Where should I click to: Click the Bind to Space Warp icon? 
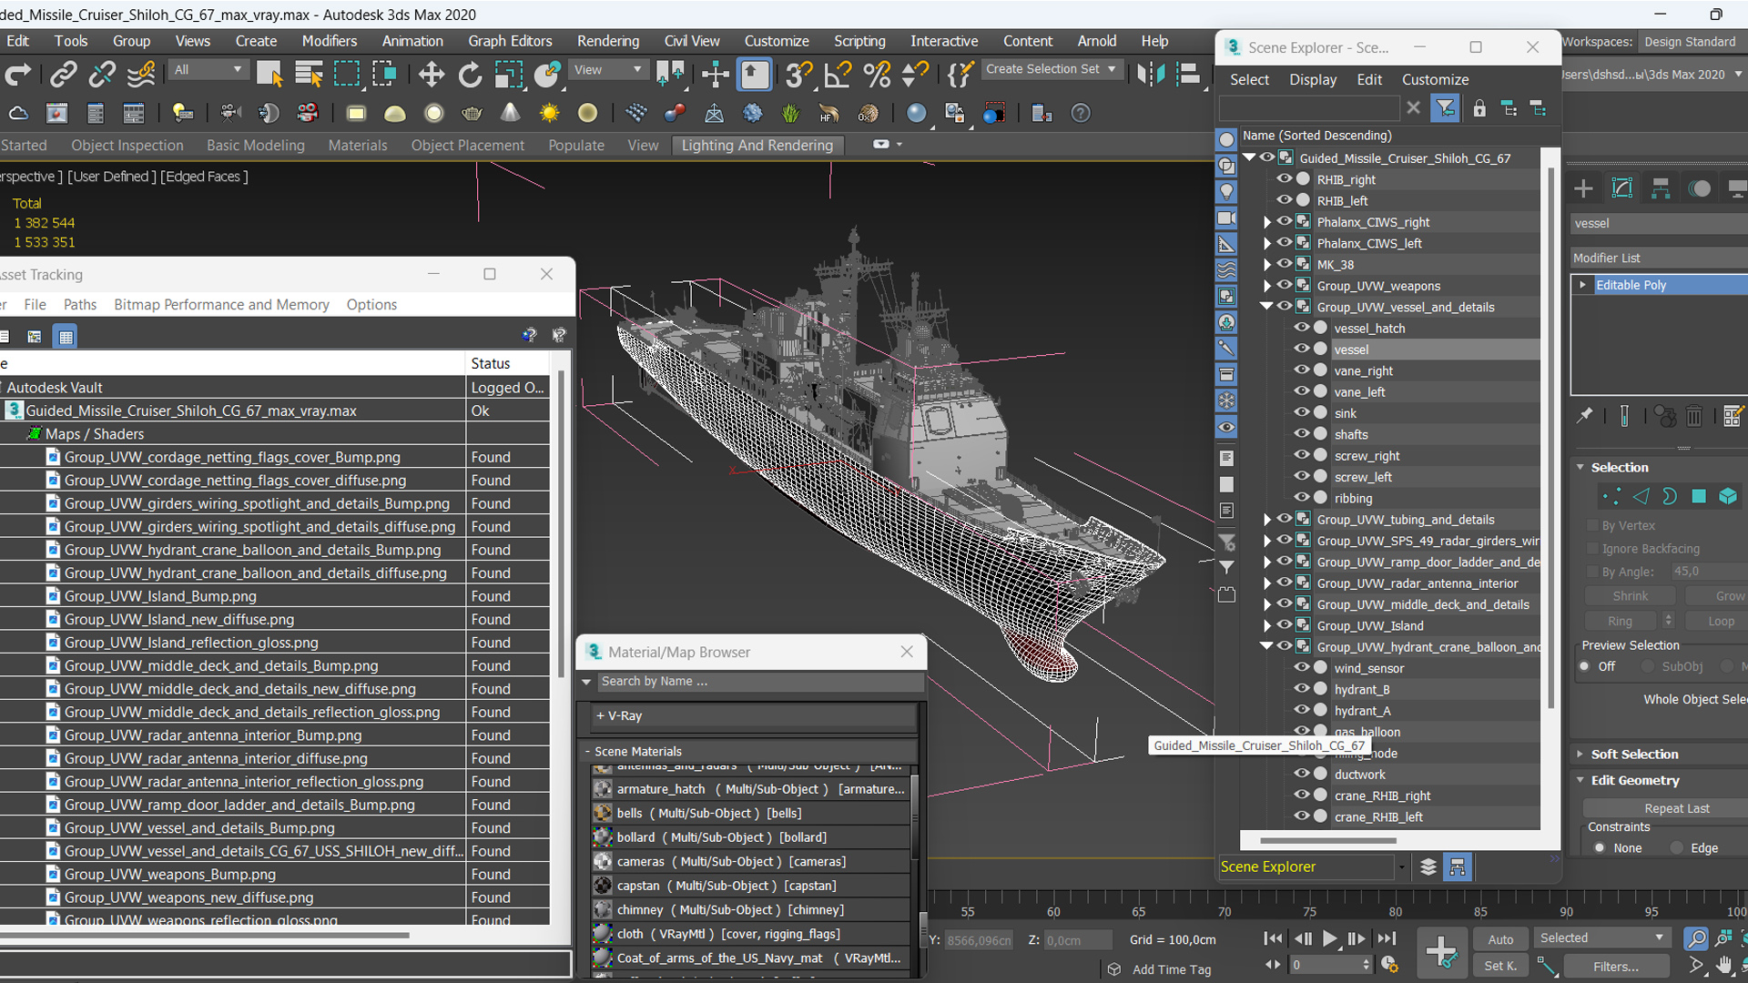pos(141,75)
